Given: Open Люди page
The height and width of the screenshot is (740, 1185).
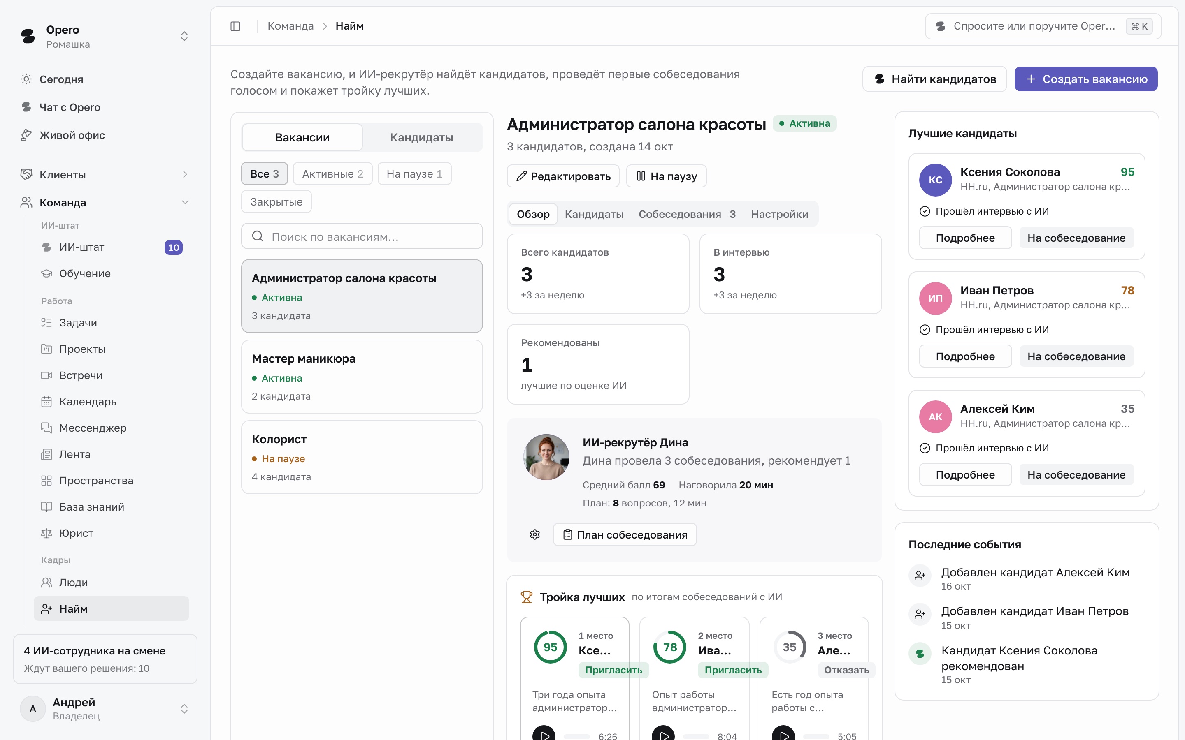Looking at the screenshot, I should (x=111, y=583).
